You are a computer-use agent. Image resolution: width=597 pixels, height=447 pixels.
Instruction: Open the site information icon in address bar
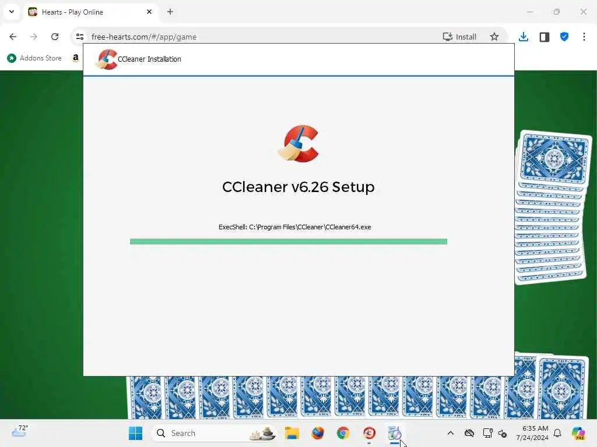[x=80, y=37]
